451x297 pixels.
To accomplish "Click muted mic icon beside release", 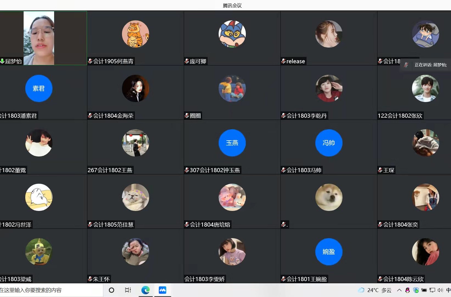I will coord(283,61).
